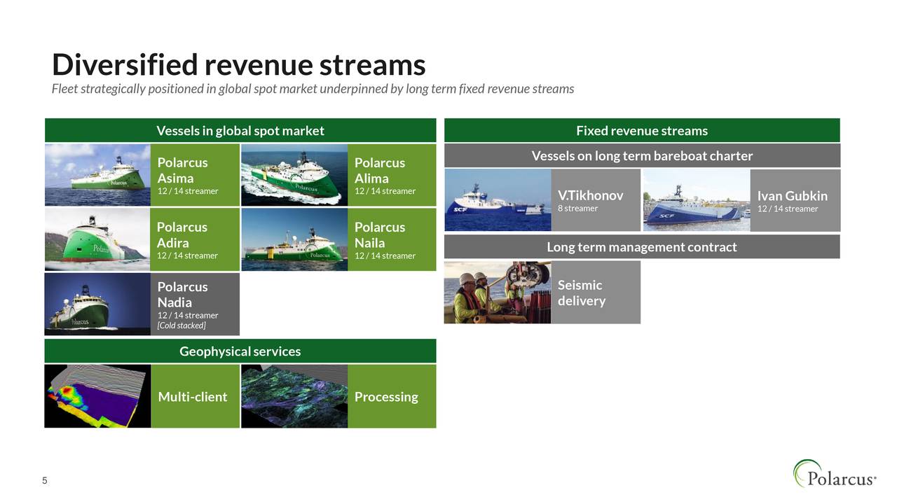
Task: Click the italic fleet positioning subtitle
Action: 313,89
